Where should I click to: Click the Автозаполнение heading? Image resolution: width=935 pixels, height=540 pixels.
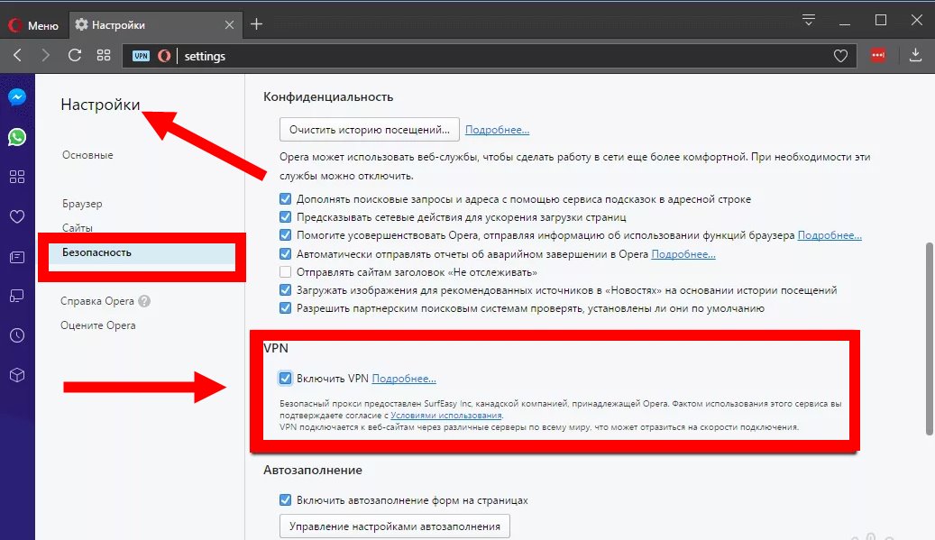pos(313,470)
